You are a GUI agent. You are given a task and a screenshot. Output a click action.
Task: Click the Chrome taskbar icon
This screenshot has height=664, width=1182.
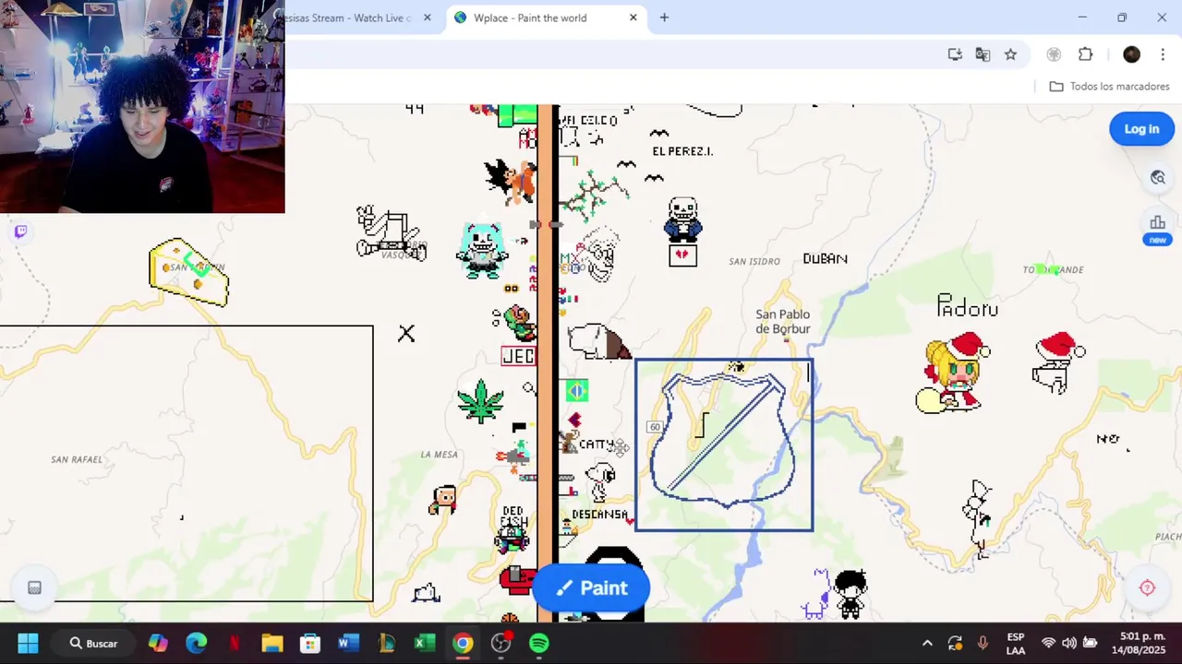click(463, 643)
